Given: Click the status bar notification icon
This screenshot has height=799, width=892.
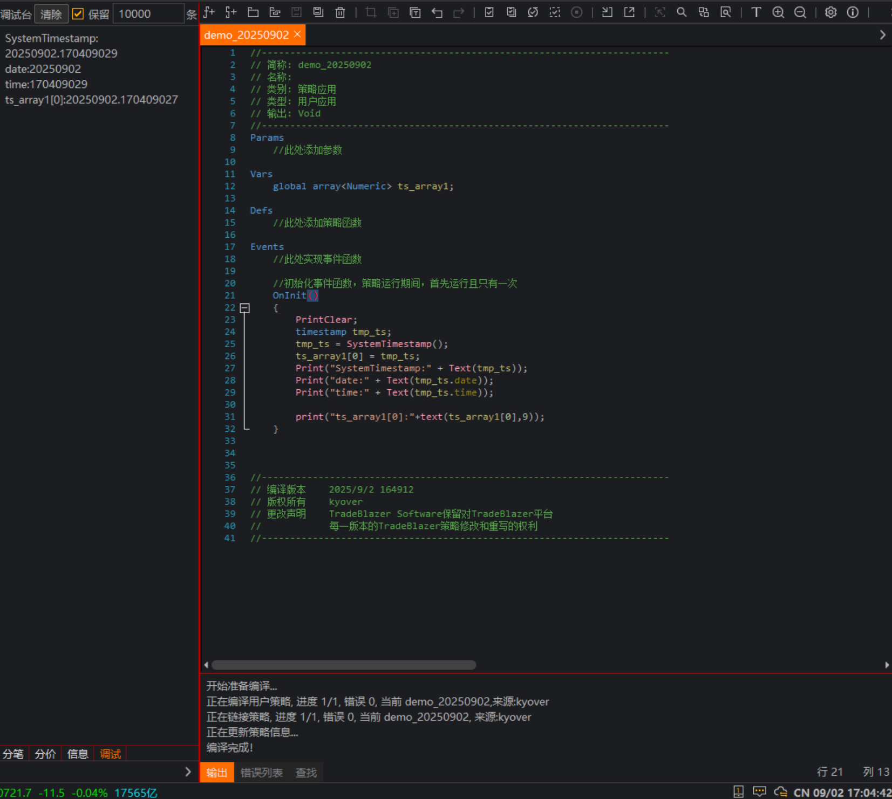Looking at the screenshot, I should click(x=739, y=791).
